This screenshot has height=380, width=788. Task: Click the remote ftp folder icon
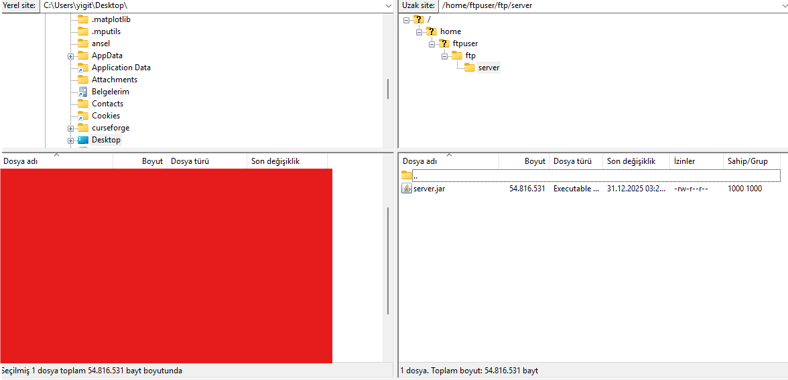pos(456,56)
